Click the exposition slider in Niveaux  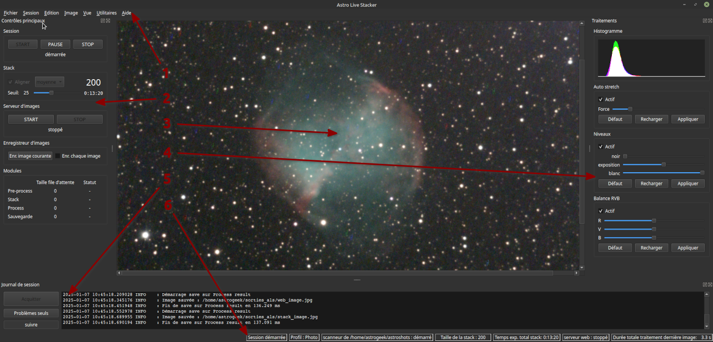point(663,165)
